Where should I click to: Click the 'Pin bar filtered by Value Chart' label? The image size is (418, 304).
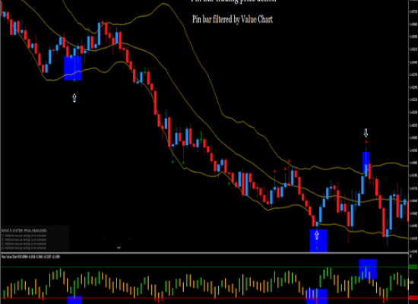[233, 19]
